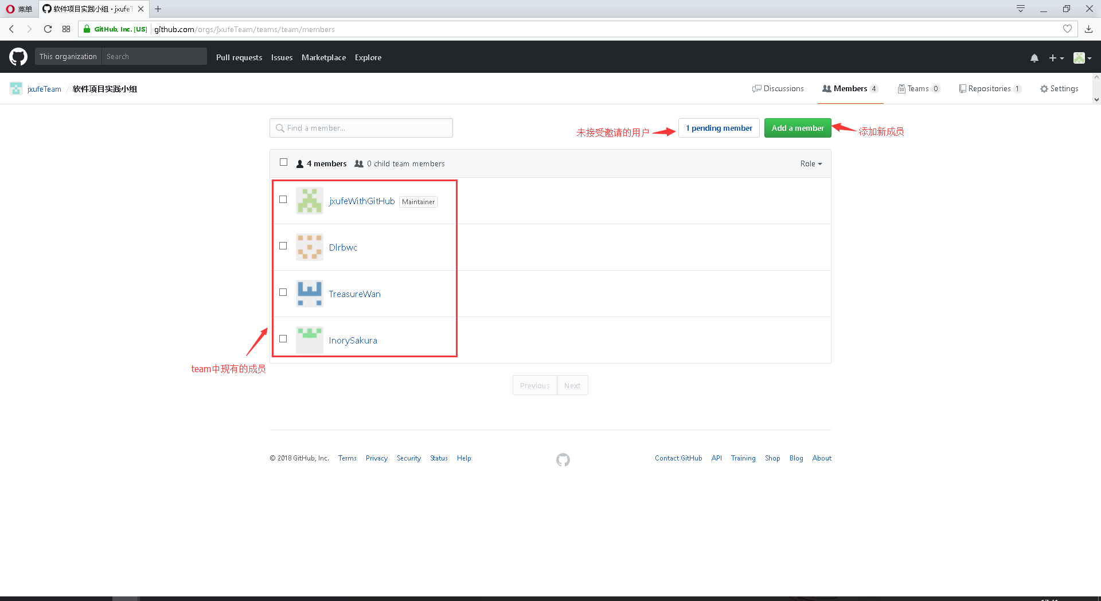Click the GitHub Octocat logo in header
1101x601 pixels.
click(x=18, y=57)
